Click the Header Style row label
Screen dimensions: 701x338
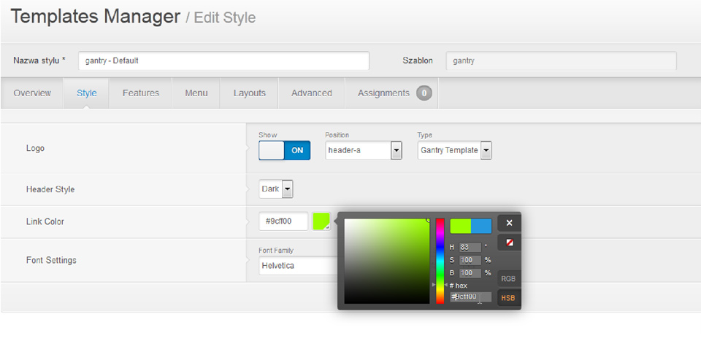50,189
